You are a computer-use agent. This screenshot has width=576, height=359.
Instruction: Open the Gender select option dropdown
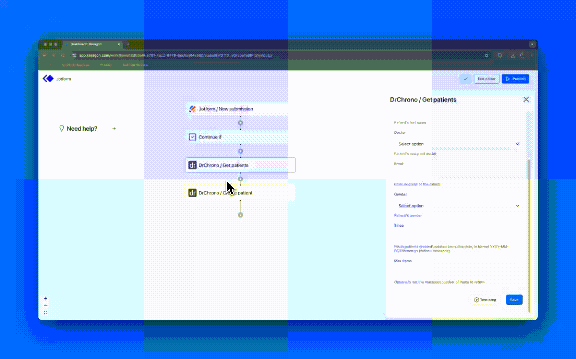(x=458, y=206)
